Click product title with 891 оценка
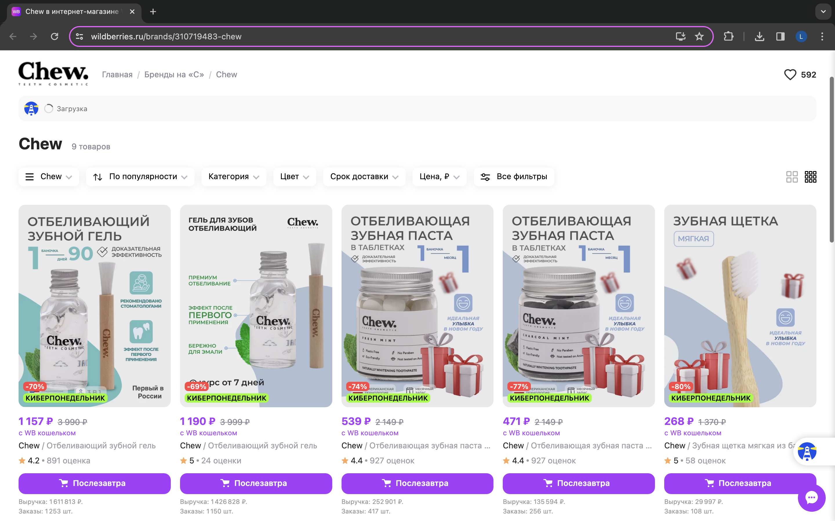The width and height of the screenshot is (835, 521). 87,445
